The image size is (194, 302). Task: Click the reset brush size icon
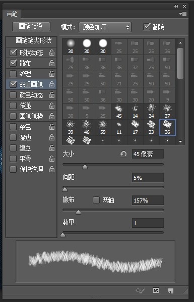point(123,154)
